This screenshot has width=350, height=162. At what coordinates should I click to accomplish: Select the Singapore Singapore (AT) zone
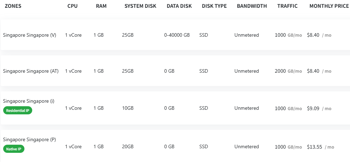tap(31, 71)
